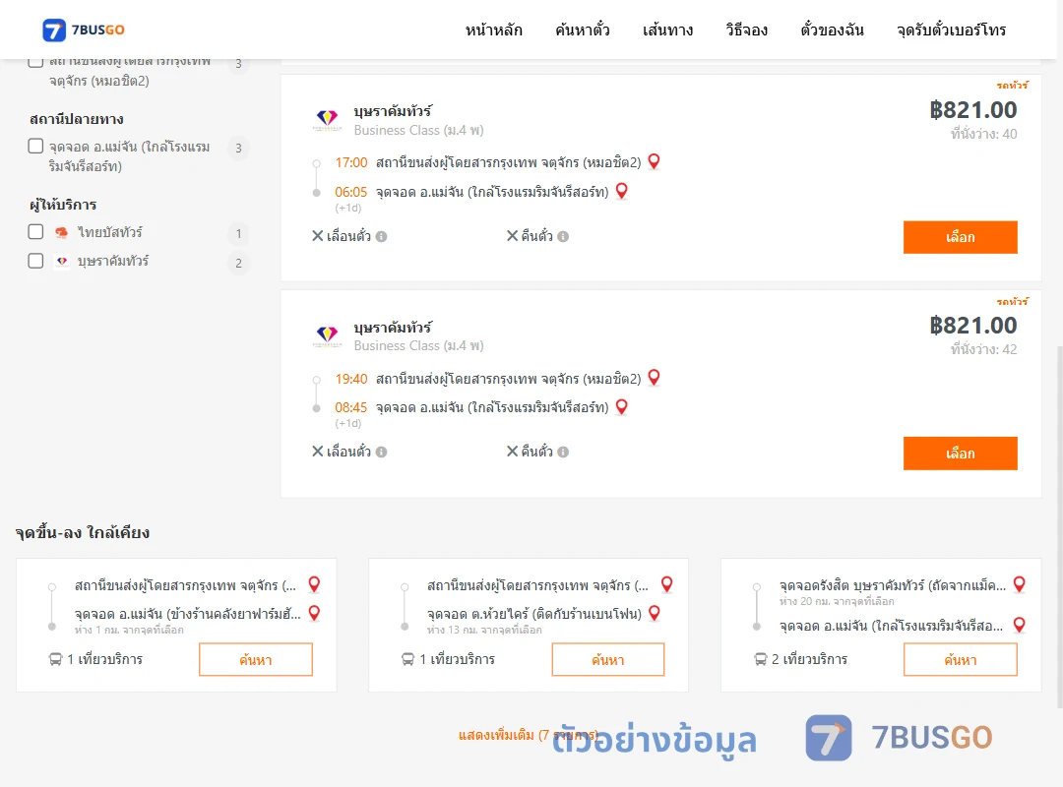The height and width of the screenshot is (787, 1063).
Task: Click ที่นั่งว่าง: 42 seat availability text
Action: click(x=983, y=349)
